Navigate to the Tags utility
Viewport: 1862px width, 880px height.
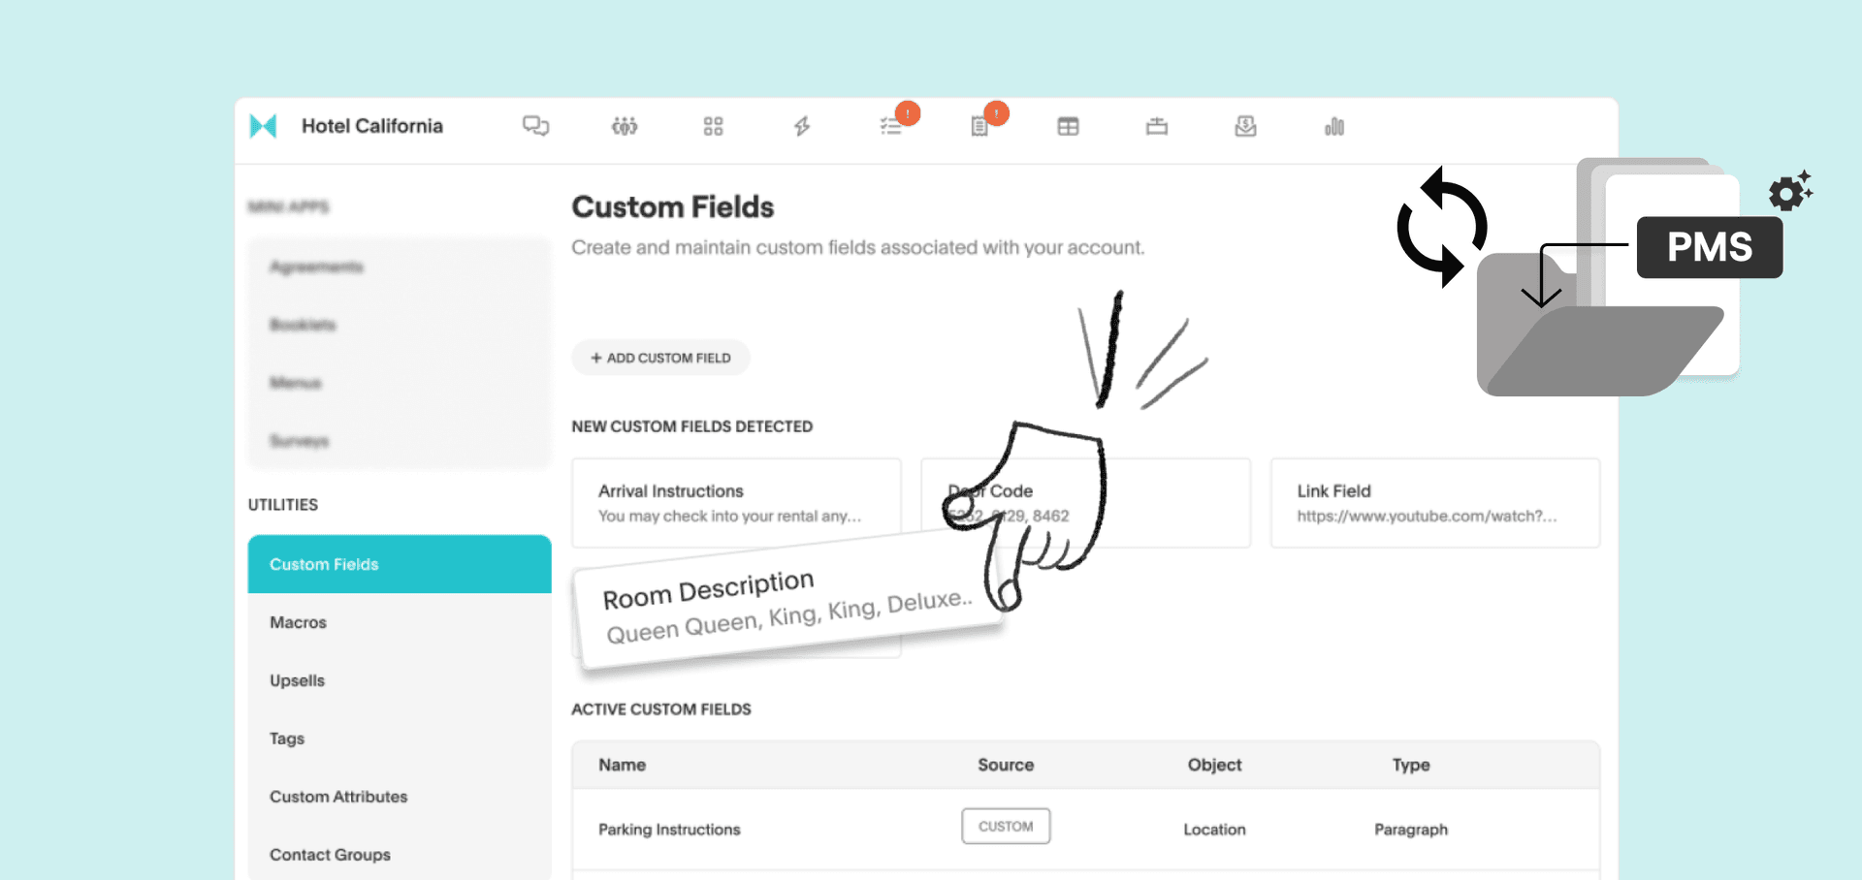(286, 739)
